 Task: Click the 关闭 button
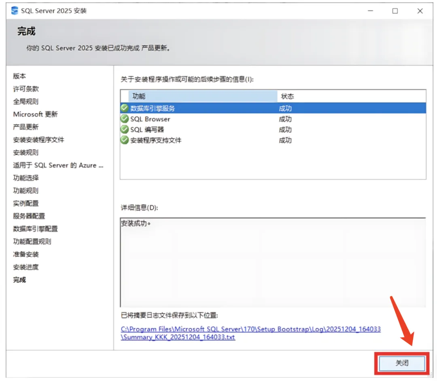point(402,363)
